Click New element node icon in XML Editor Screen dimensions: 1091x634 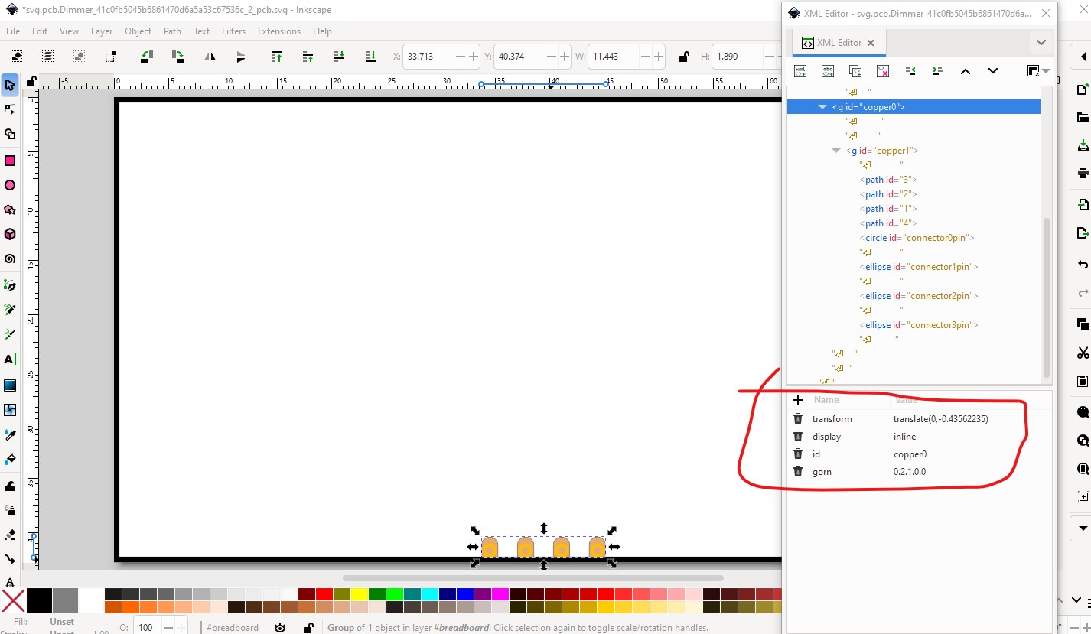tap(800, 71)
